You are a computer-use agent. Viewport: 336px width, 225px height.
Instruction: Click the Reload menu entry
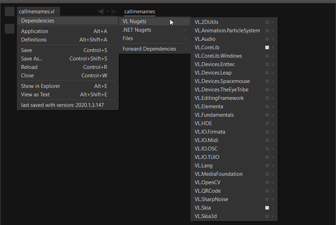point(29,67)
